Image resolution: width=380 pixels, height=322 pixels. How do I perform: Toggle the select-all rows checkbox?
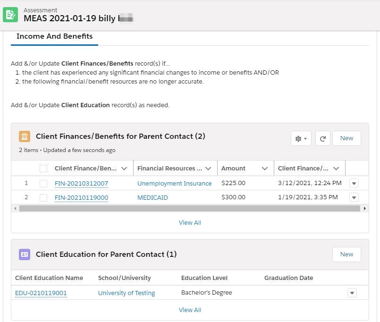click(x=43, y=169)
